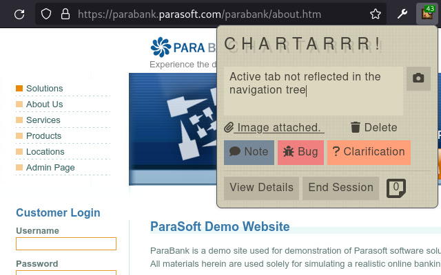Open the Products sidebar link
Viewport: 441px width, 275px height.
click(x=43, y=136)
